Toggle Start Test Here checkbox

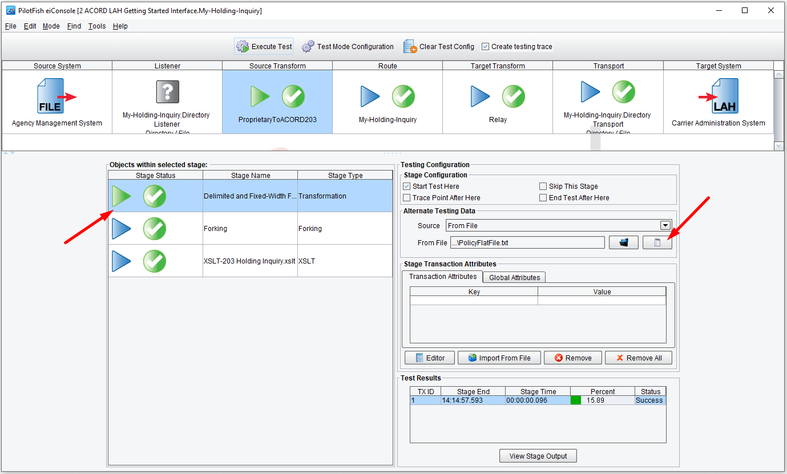click(x=407, y=187)
